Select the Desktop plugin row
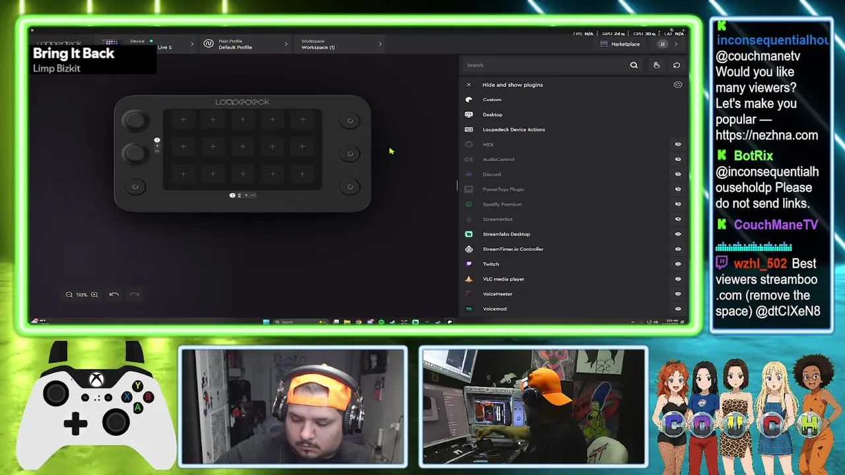This screenshot has width=845, height=475. pyautogui.click(x=573, y=115)
